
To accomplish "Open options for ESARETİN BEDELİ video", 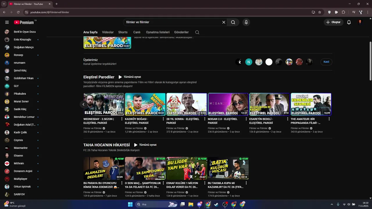I will 288,119.
